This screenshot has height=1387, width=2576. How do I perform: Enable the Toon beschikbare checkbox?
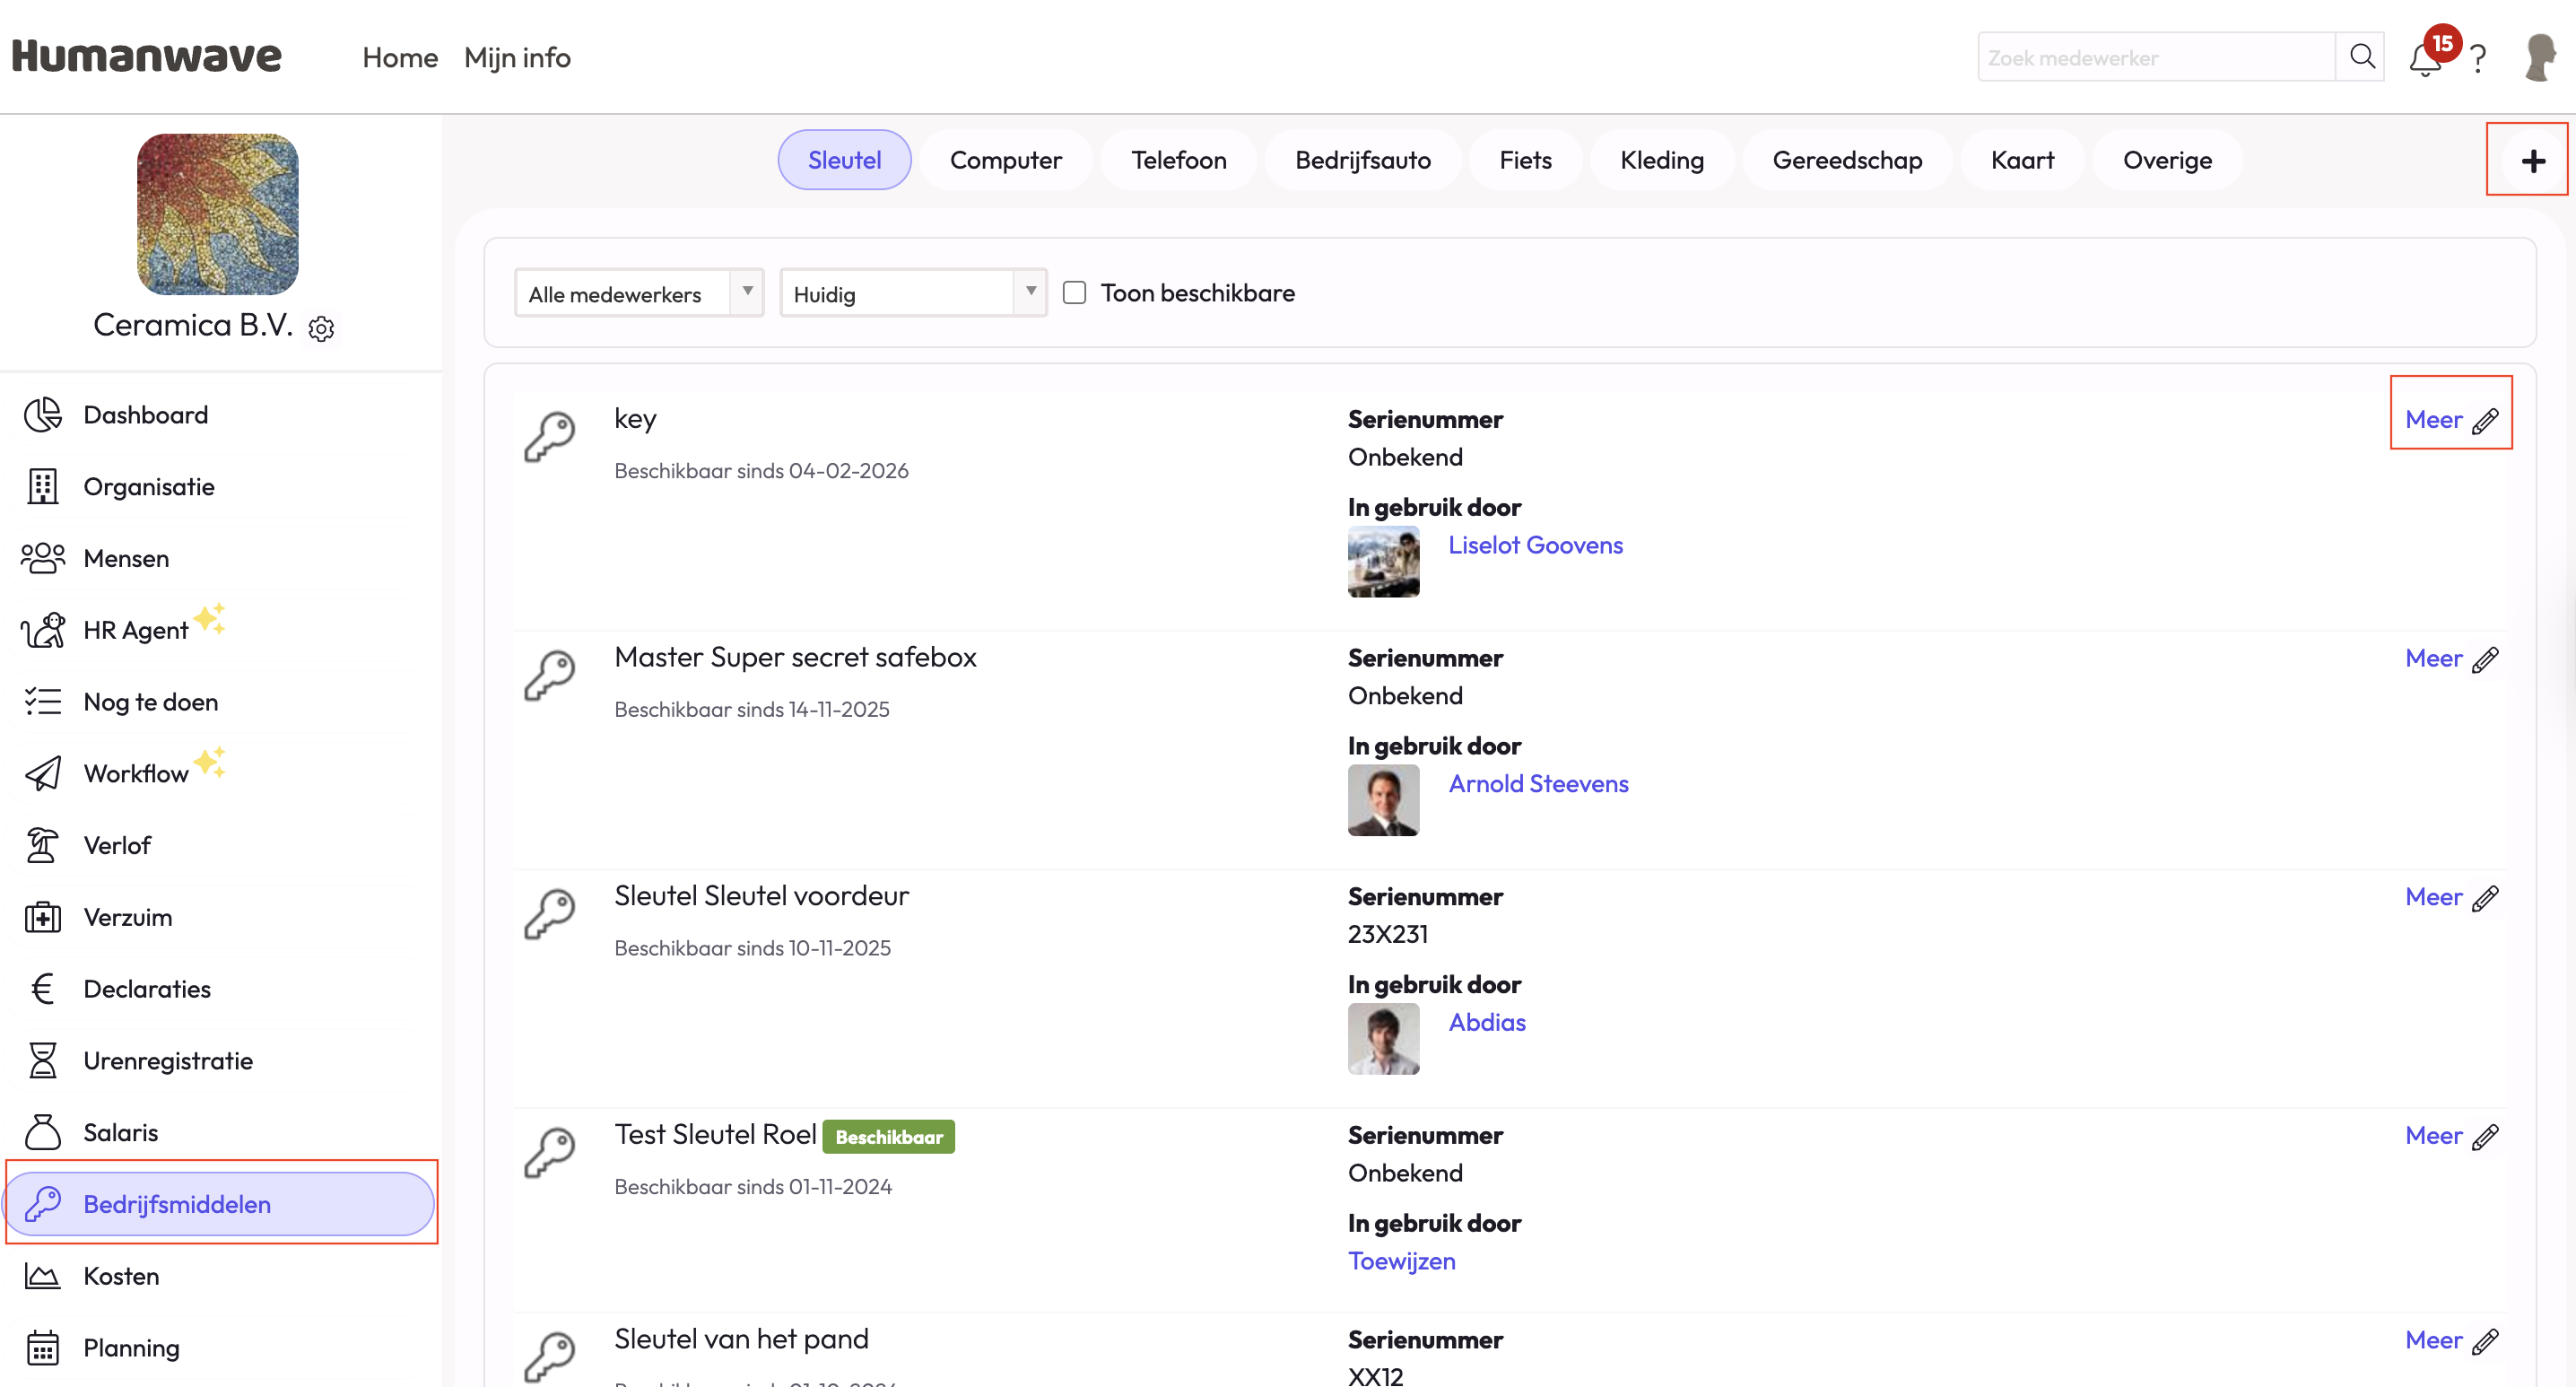(x=1074, y=293)
